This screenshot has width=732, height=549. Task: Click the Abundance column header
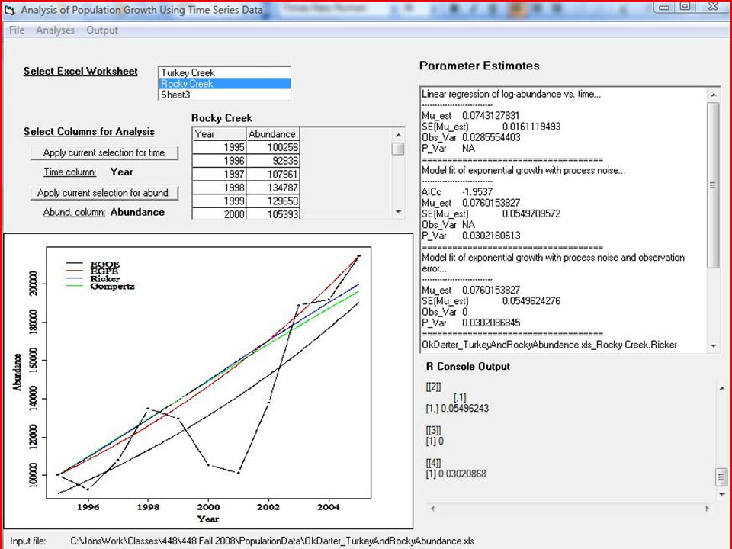(273, 134)
